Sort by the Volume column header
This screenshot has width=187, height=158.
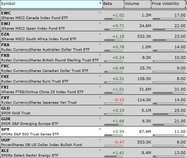(x=138, y=4)
